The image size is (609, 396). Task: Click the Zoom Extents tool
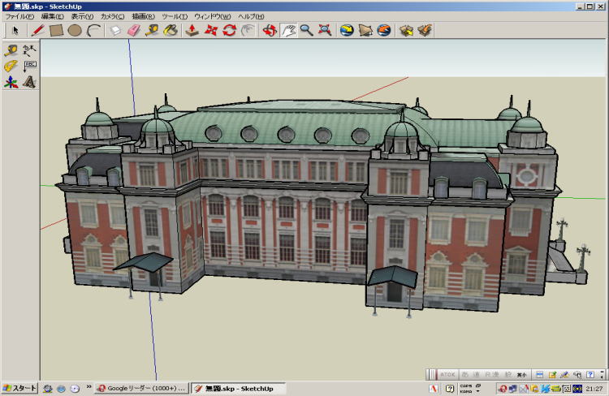coord(325,31)
